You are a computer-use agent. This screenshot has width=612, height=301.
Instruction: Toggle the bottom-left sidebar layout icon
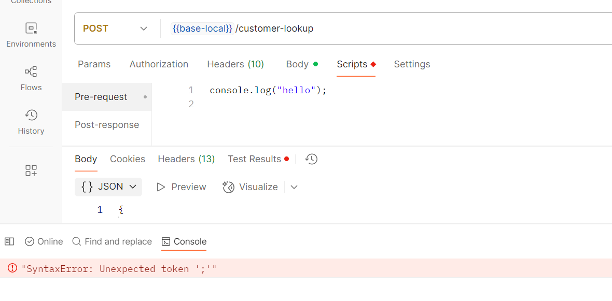(9, 241)
